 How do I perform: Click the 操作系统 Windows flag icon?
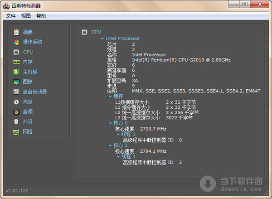tap(16, 42)
